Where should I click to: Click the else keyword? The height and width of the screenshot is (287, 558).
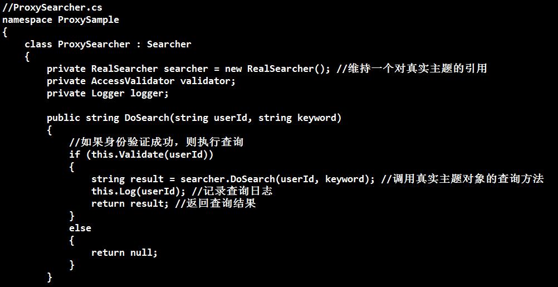[80, 228]
